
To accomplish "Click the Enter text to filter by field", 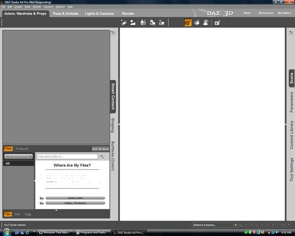I will coord(67,156).
